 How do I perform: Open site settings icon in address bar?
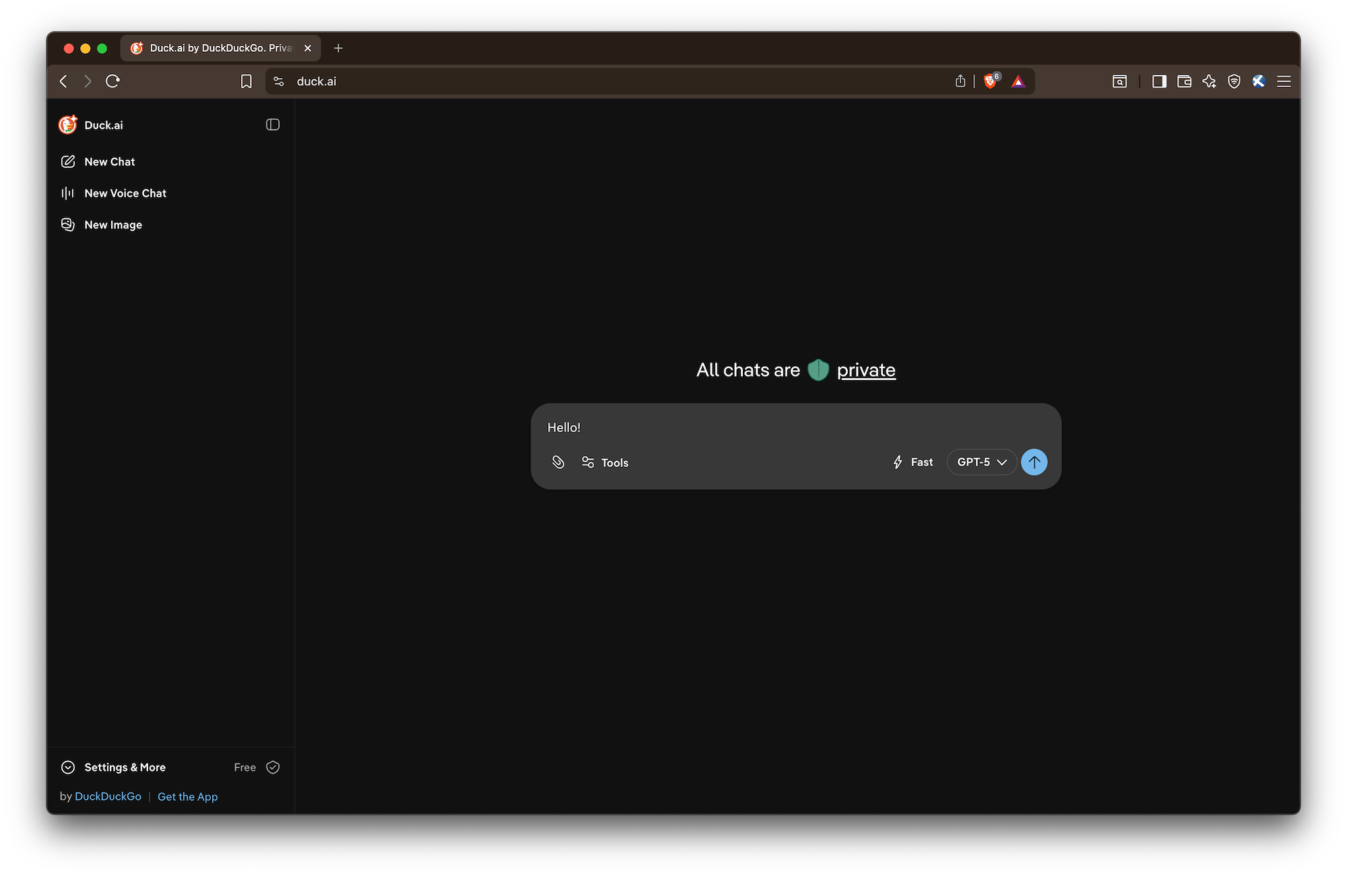279,82
